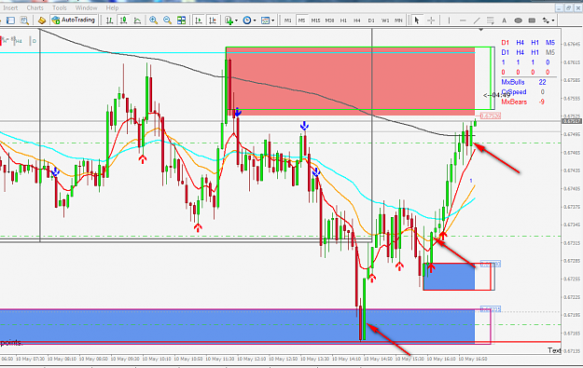Select the M5 timeframe
The image size is (583, 368).
[x=301, y=20]
